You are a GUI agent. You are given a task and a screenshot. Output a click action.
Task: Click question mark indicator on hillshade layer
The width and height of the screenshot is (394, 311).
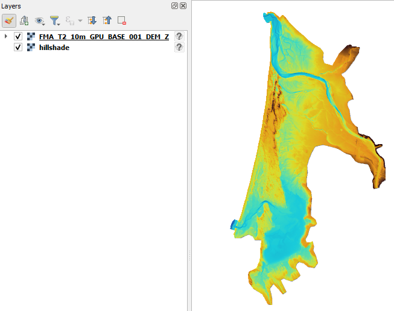179,47
